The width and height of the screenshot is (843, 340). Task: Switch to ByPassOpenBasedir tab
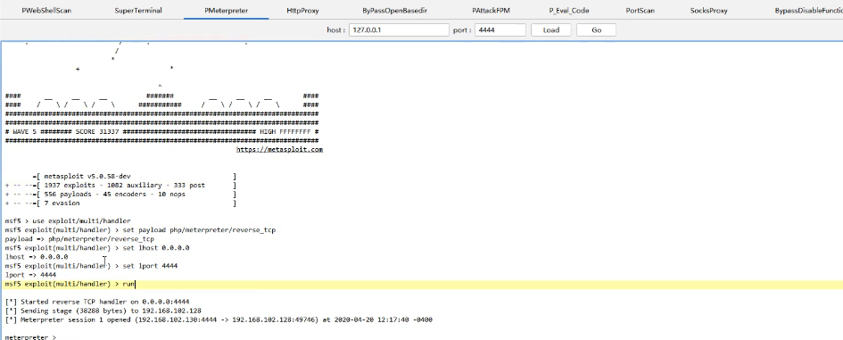pos(394,10)
